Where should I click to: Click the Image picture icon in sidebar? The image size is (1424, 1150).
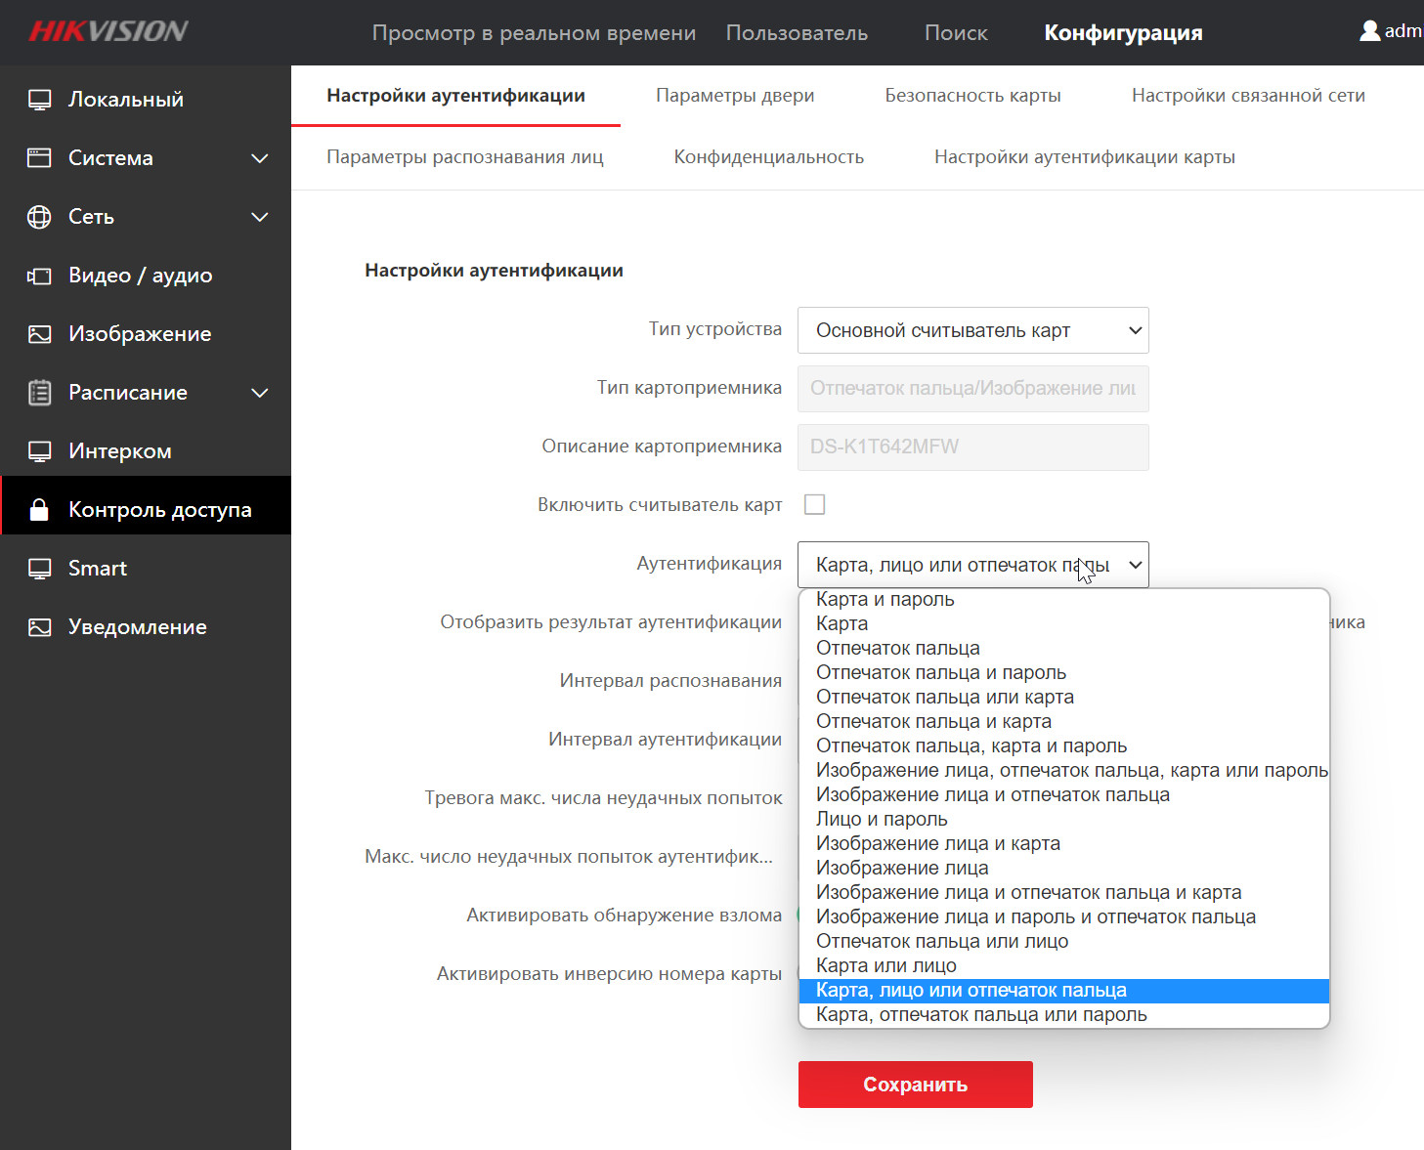pyautogui.click(x=39, y=334)
